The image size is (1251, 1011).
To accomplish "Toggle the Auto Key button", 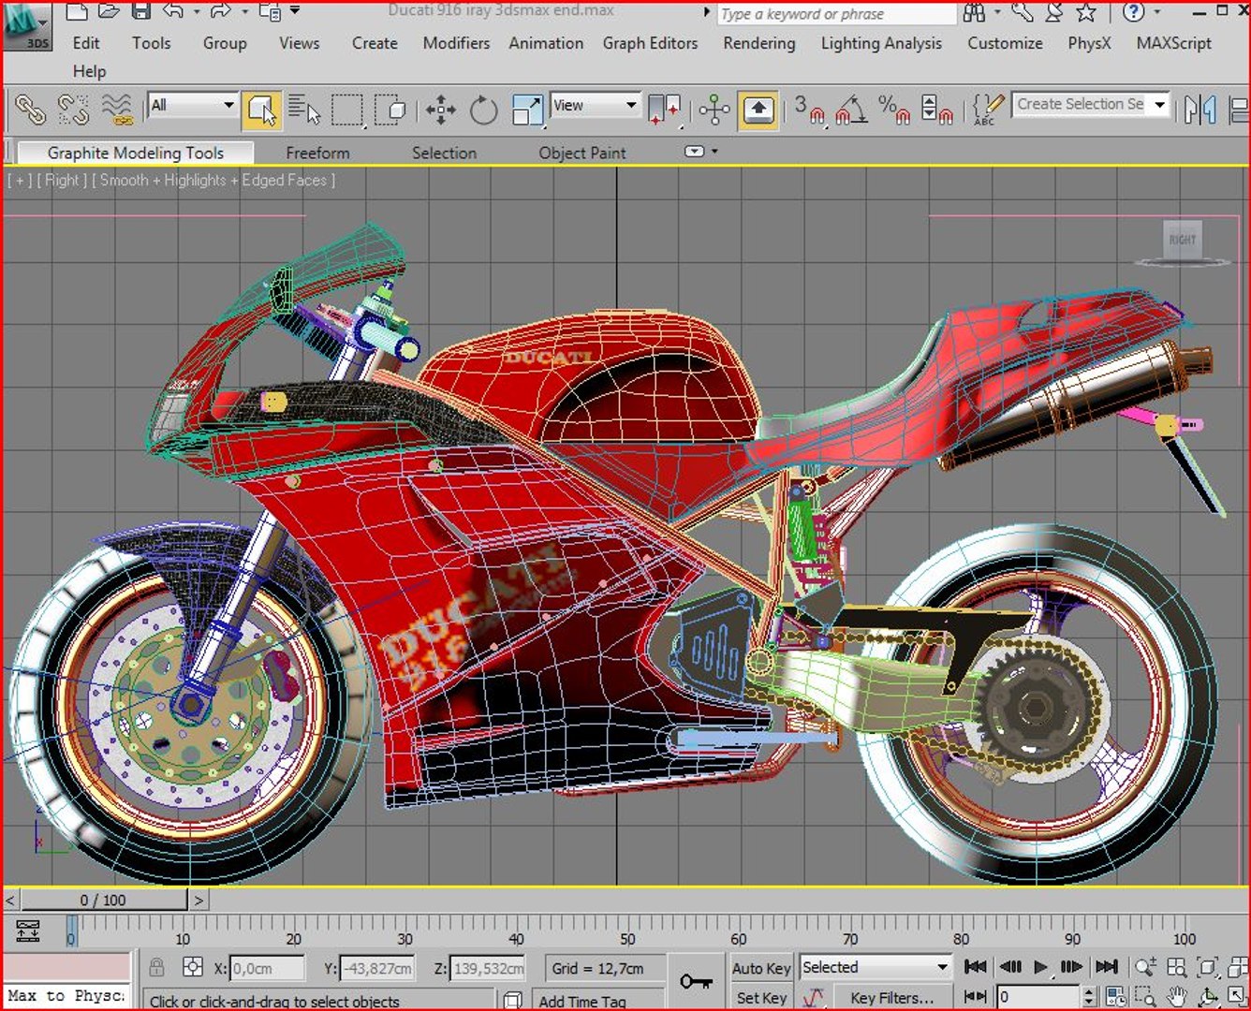I will click(761, 968).
